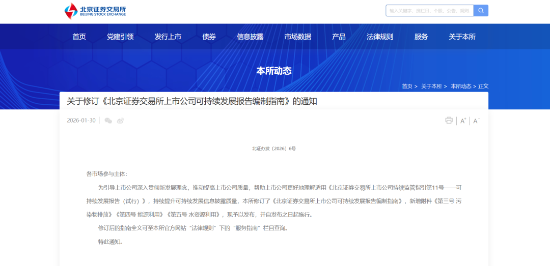The height and width of the screenshot is (266, 550).
Task: Click the publish date 2026-01-30
Action: coord(81,121)
